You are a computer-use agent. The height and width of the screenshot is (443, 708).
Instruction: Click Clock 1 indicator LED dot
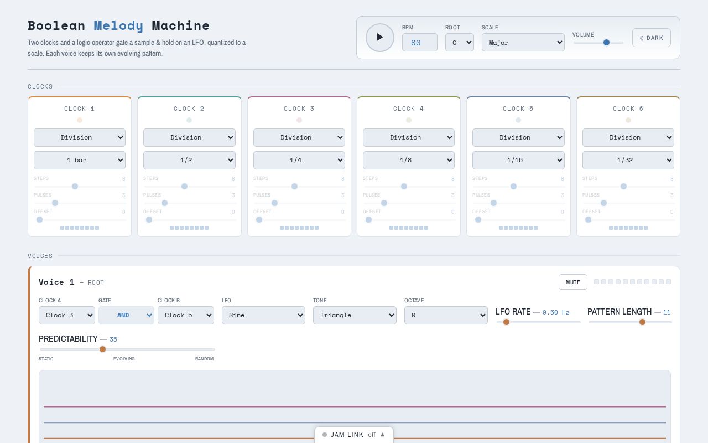click(x=80, y=120)
